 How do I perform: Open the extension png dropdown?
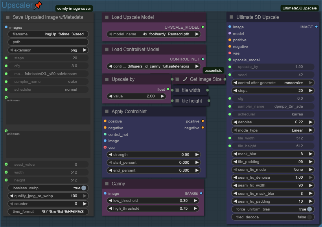coord(48,50)
